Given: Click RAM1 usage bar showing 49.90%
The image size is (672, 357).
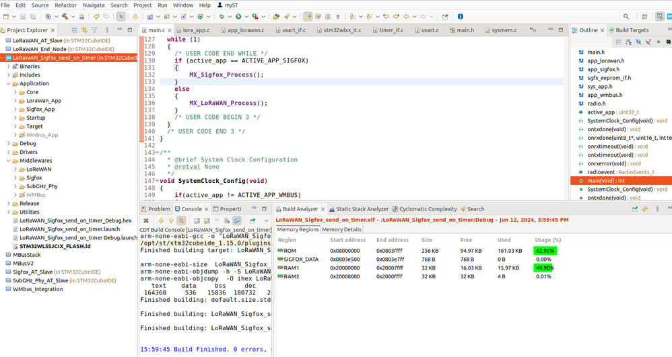Looking at the screenshot, I should (x=545, y=268).
